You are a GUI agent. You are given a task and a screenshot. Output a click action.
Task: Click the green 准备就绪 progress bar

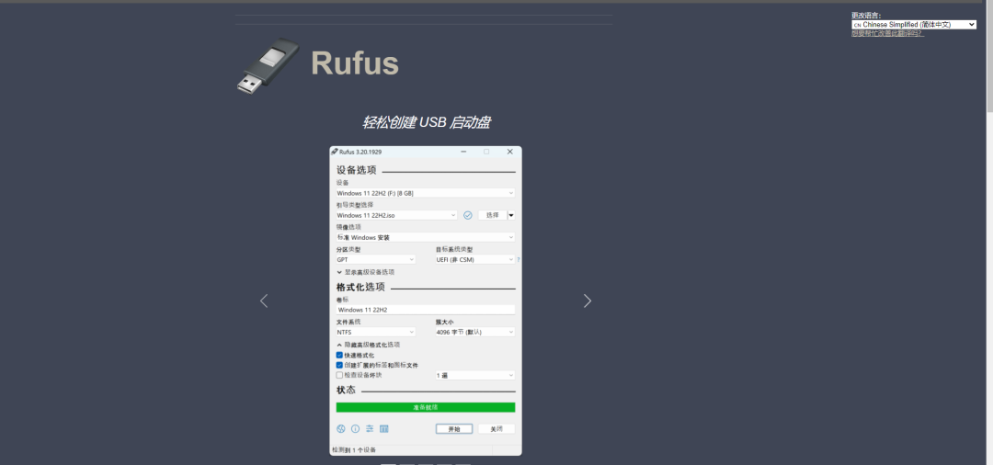pyautogui.click(x=426, y=407)
